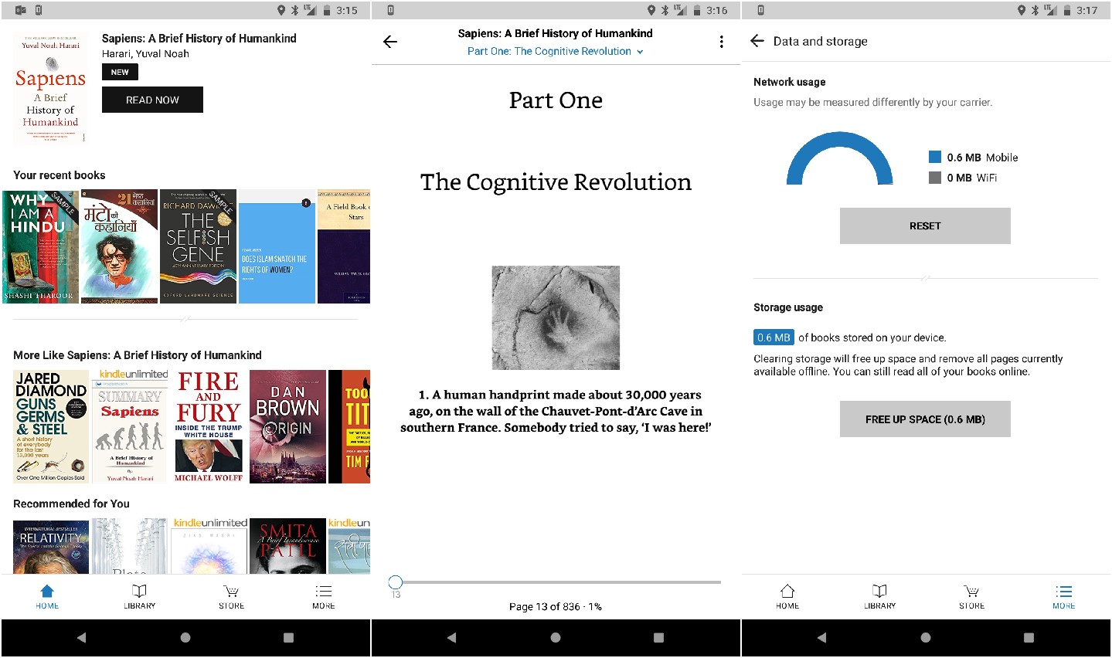
Task: Open Dan Brown Origin book cover
Action: [x=287, y=426]
